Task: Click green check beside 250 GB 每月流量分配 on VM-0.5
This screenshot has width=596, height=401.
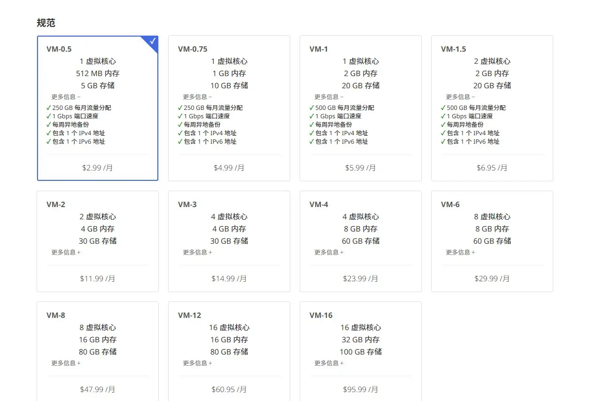Action: tap(47, 108)
